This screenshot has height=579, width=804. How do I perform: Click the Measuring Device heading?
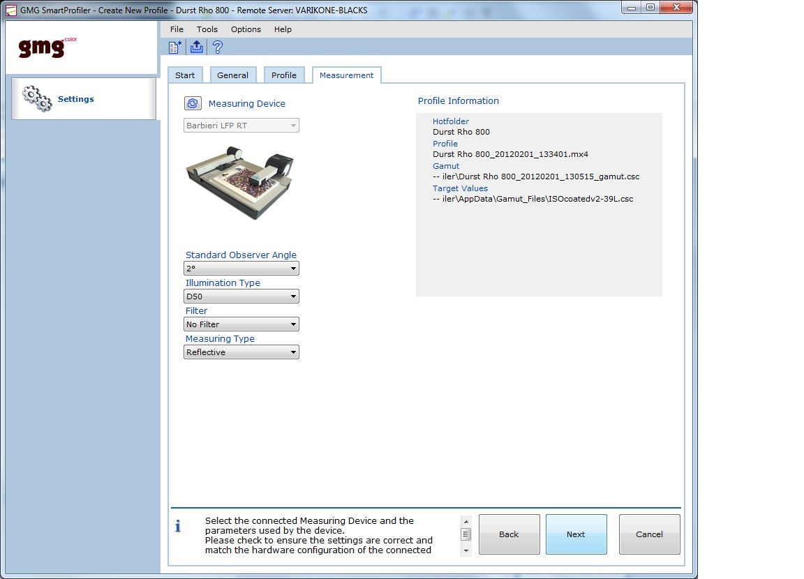pos(246,103)
